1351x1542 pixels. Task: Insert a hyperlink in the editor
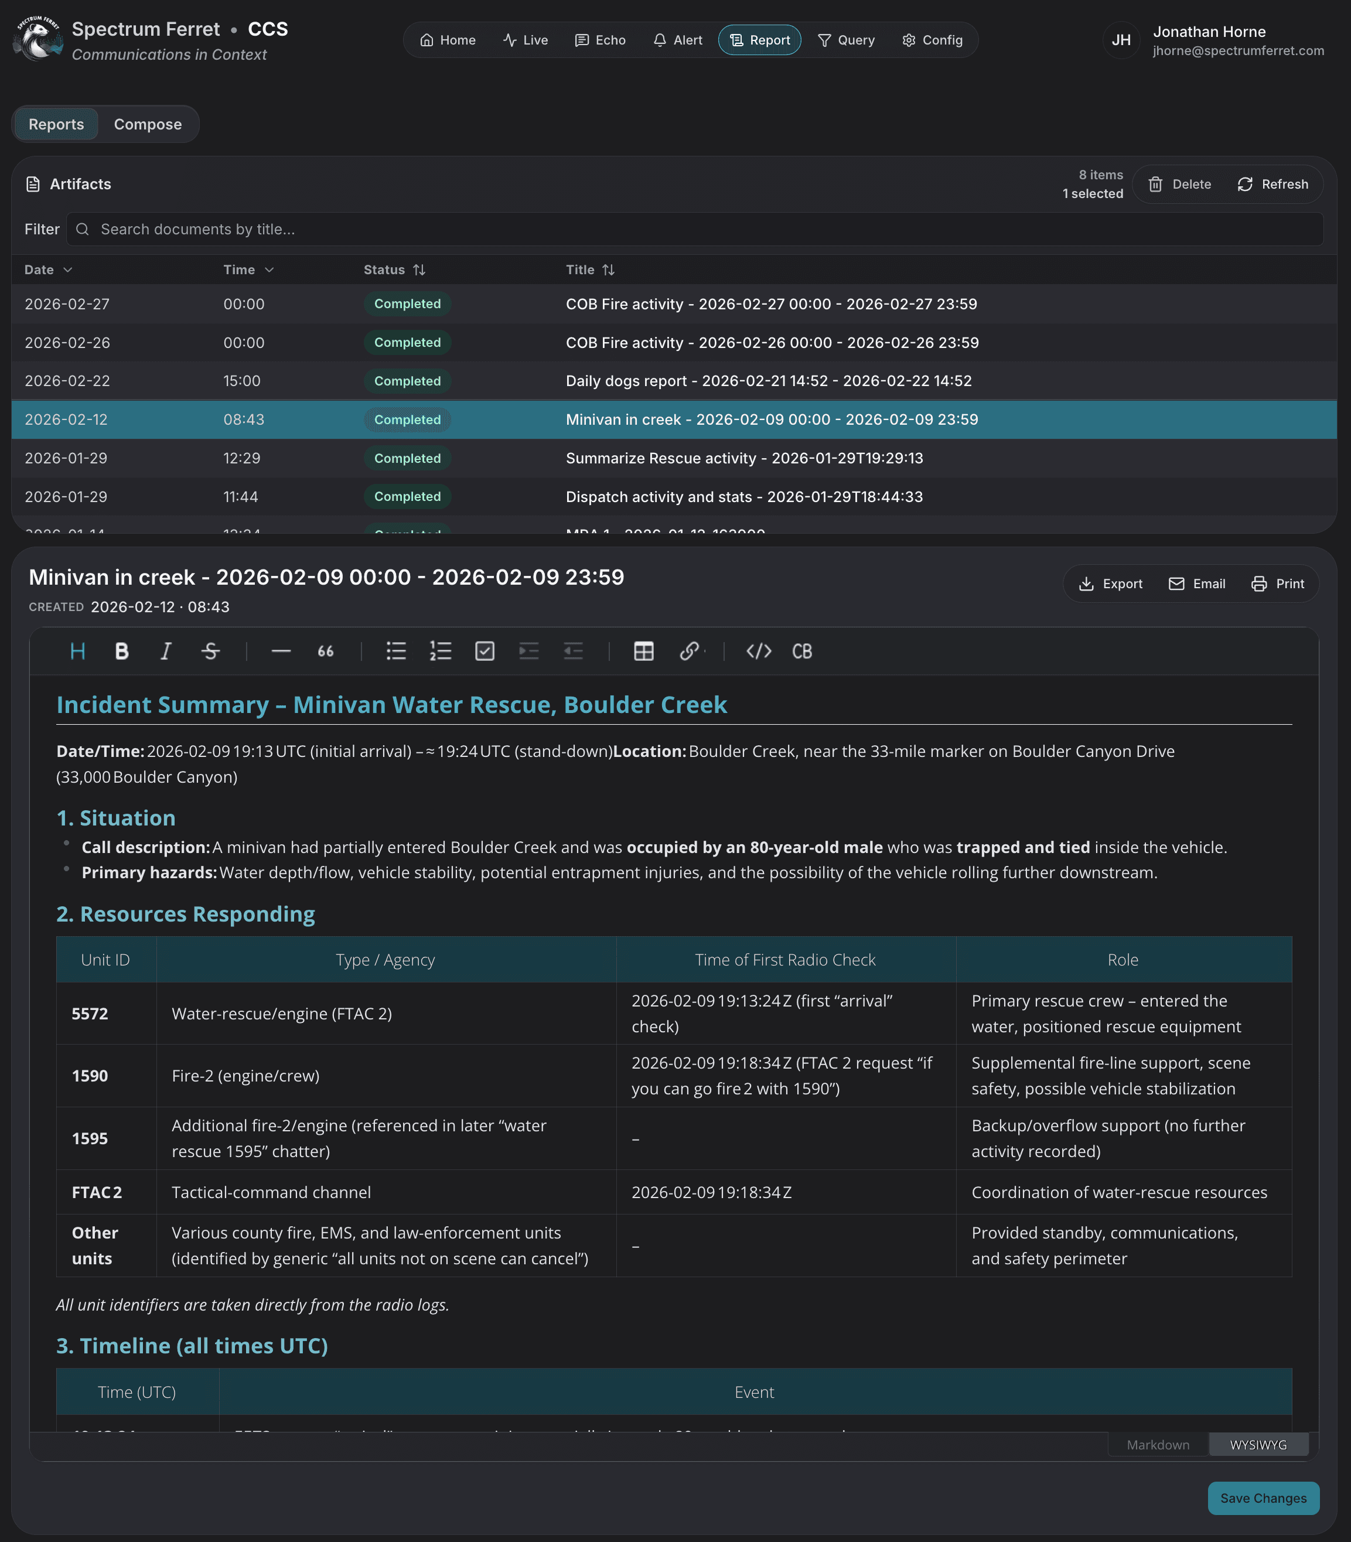[x=690, y=651]
